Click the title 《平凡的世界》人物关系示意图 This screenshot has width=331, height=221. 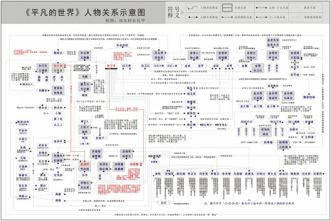[85, 12]
